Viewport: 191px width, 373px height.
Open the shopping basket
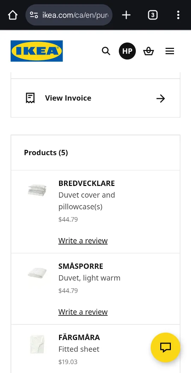[149, 51]
